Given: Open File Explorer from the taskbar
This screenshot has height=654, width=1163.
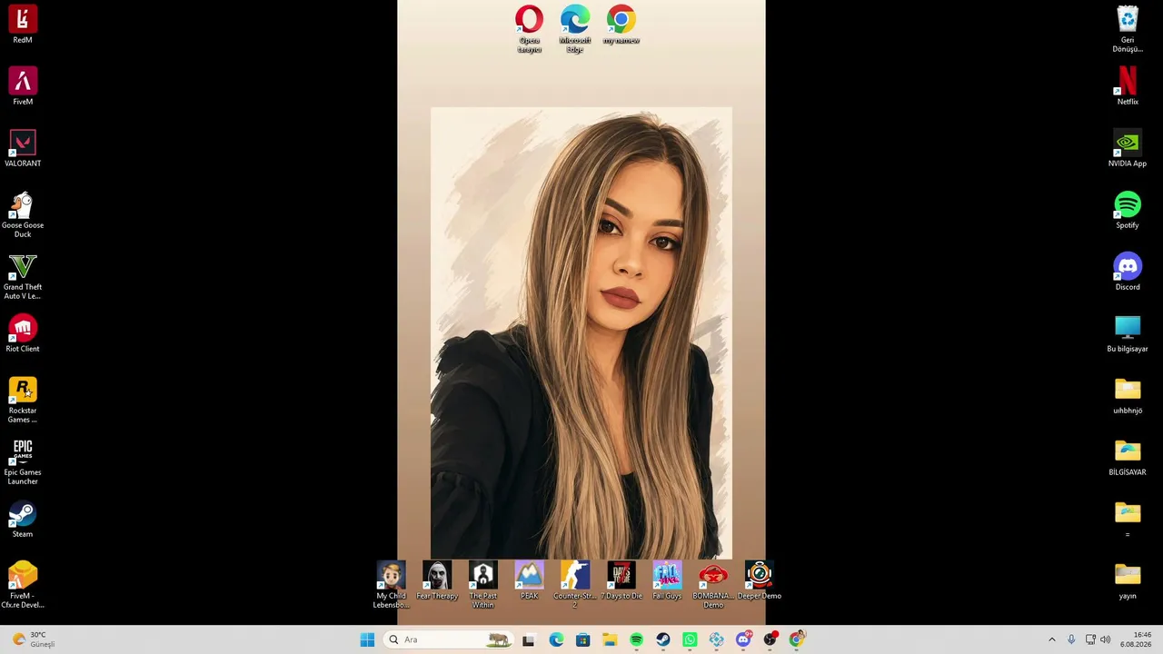Looking at the screenshot, I should [x=610, y=639].
